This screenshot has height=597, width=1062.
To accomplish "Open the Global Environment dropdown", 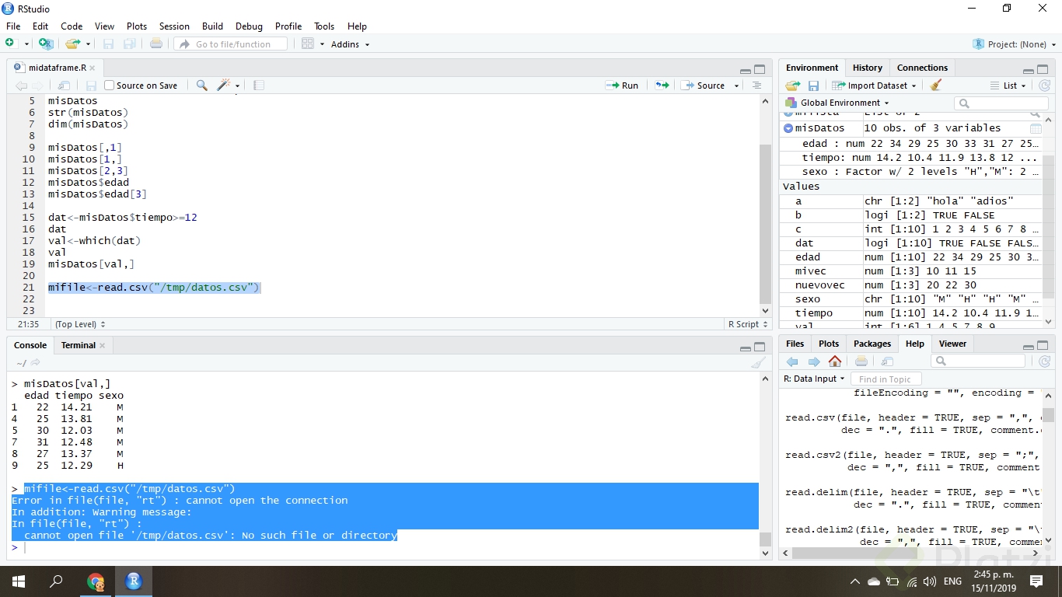I will [837, 103].
